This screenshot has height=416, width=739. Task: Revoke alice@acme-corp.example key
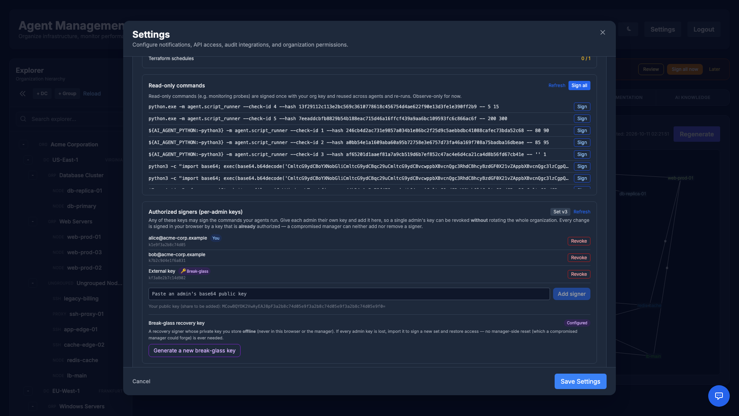click(x=579, y=241)
